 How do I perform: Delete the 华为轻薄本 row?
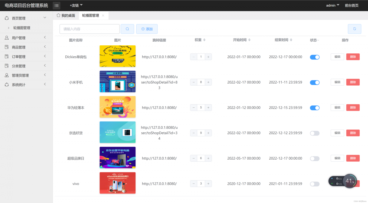coord(353,108)
